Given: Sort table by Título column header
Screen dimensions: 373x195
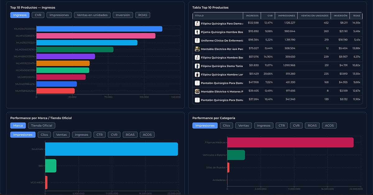Looking at the screenshot, I should point(218,16).
